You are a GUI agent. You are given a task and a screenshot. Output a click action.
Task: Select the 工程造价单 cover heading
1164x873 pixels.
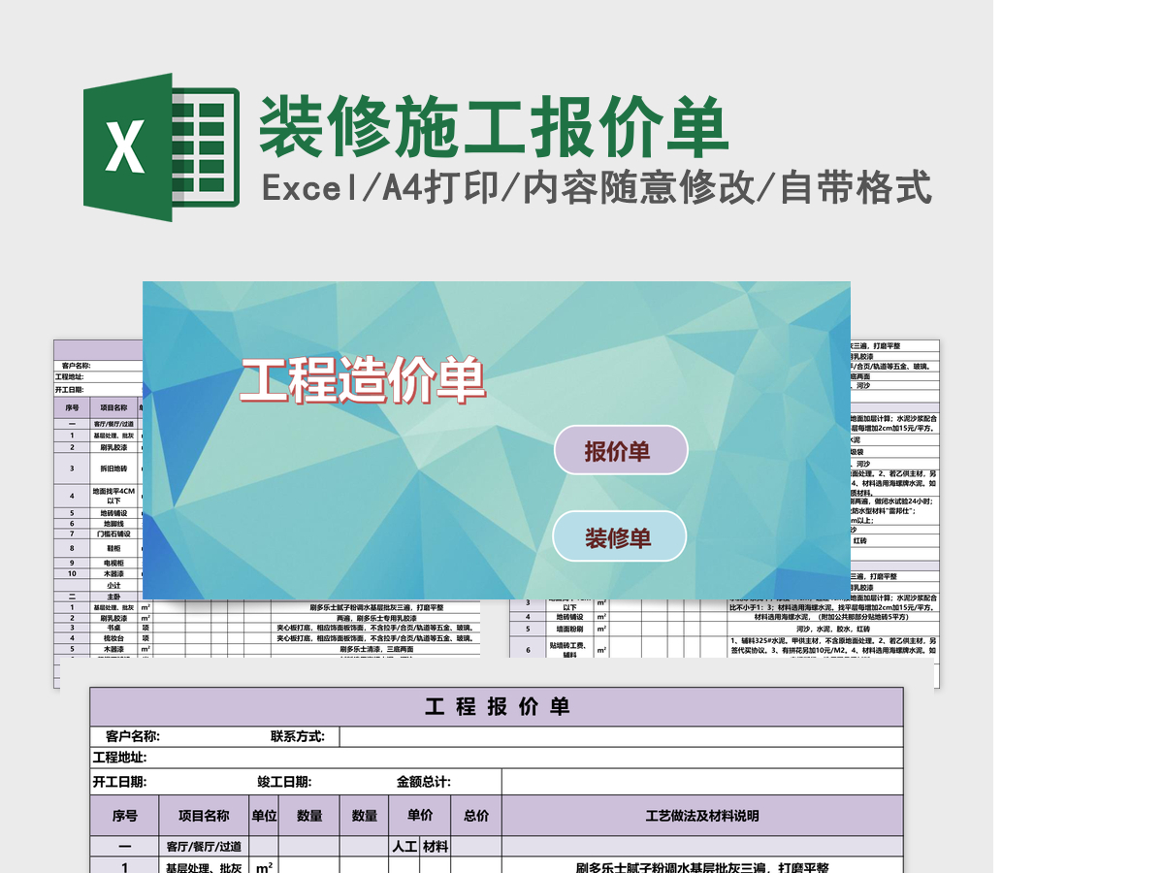(x=363, y=380)
